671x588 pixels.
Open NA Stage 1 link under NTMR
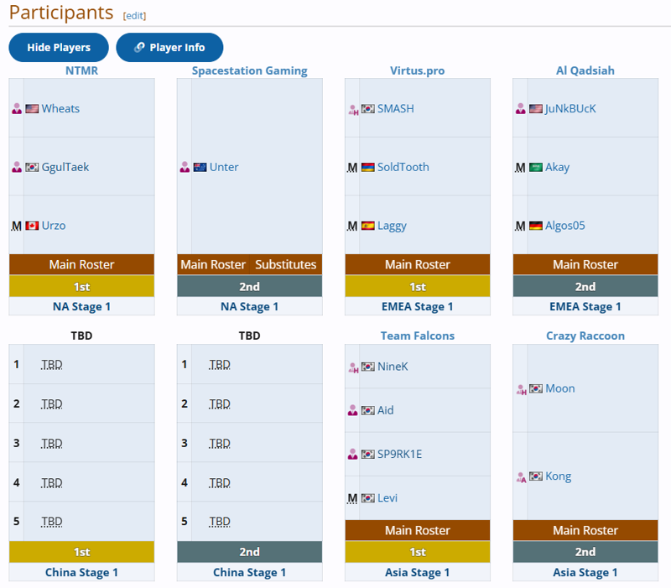[x=81, y=307]
